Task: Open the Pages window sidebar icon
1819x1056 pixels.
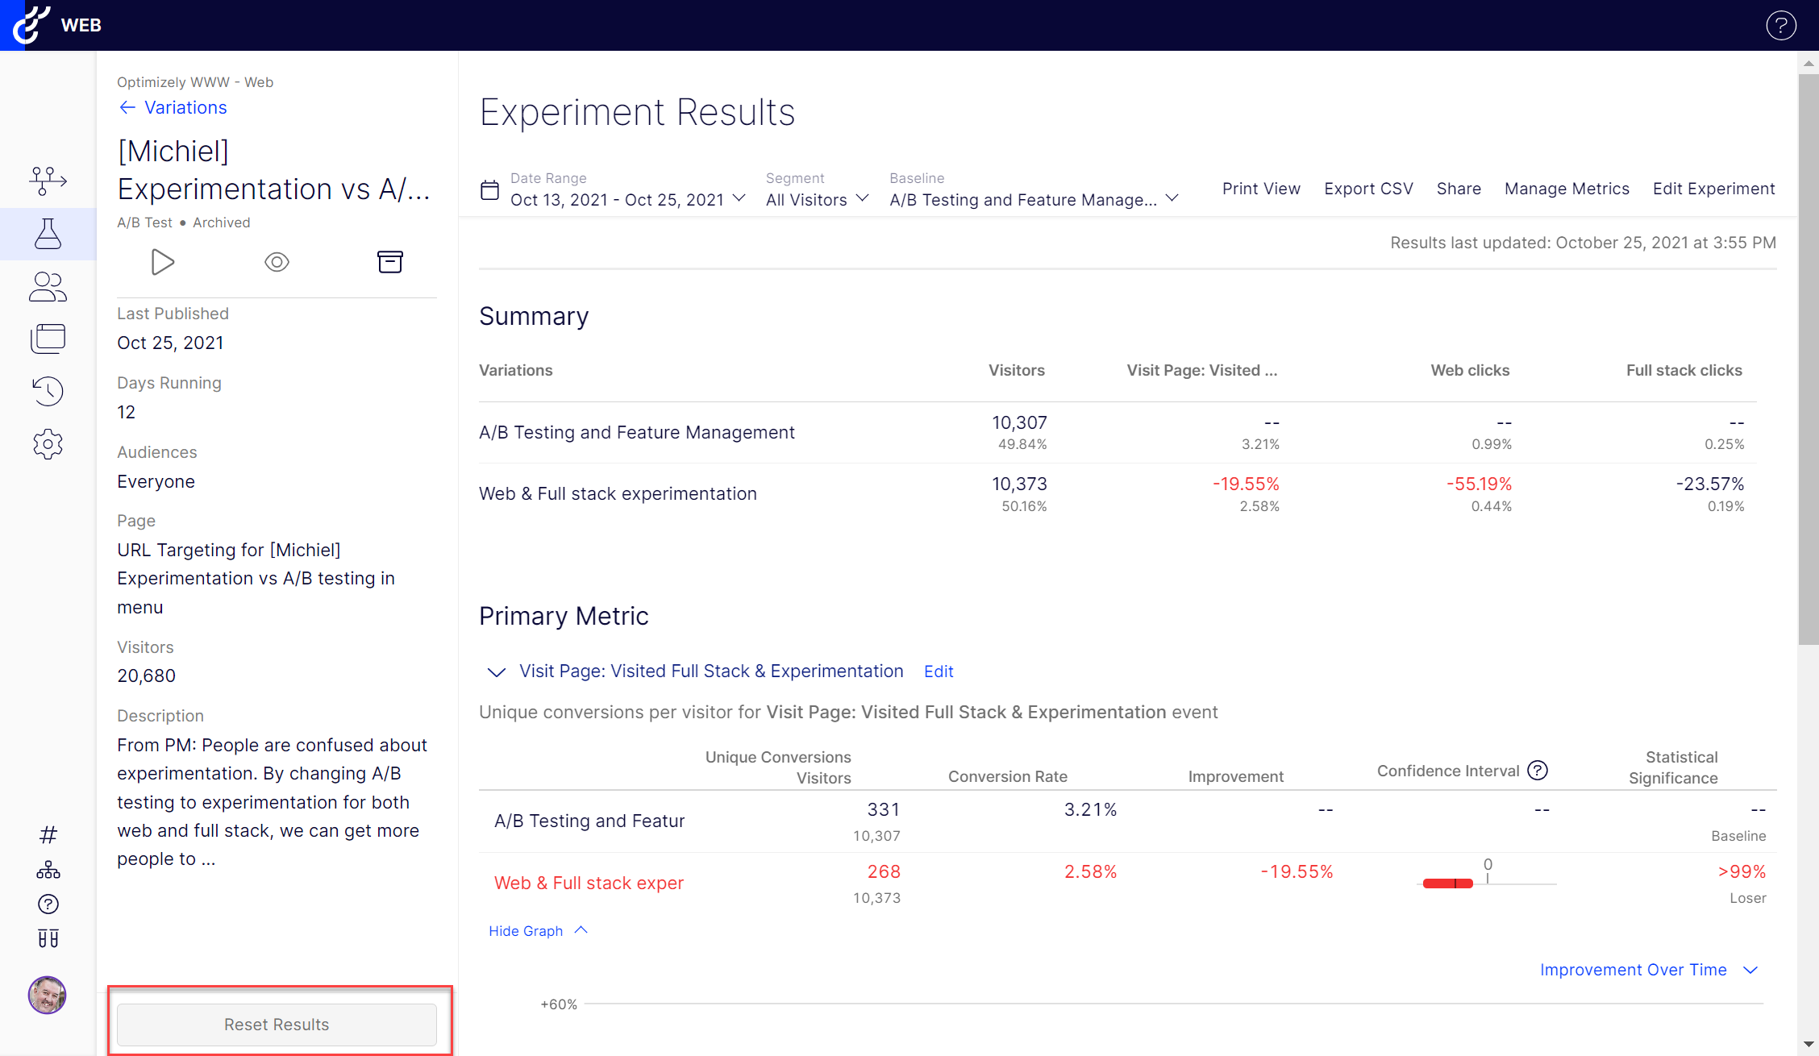Action: [x=48, y=339]
